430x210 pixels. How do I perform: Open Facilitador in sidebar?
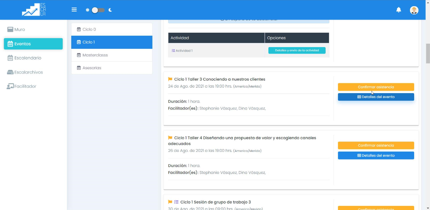(x=25, y=86)
